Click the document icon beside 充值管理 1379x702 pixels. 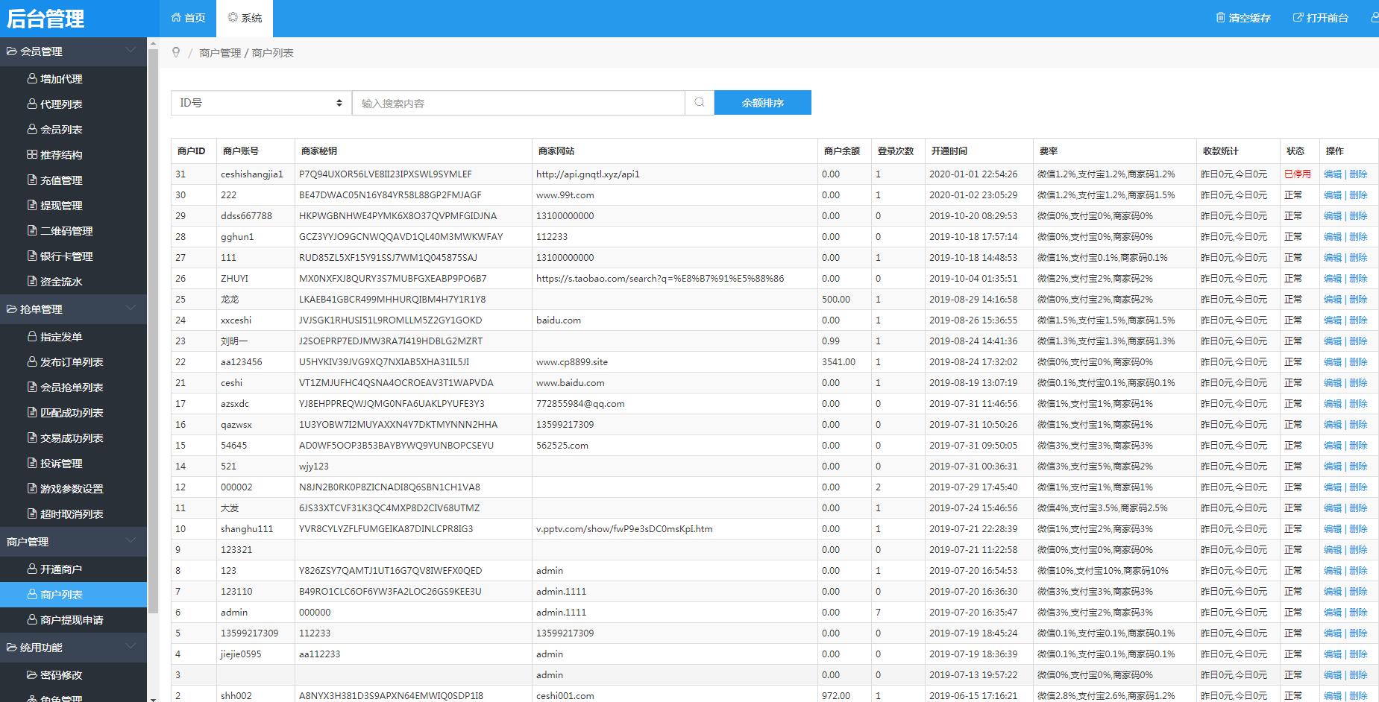(32, 180)
